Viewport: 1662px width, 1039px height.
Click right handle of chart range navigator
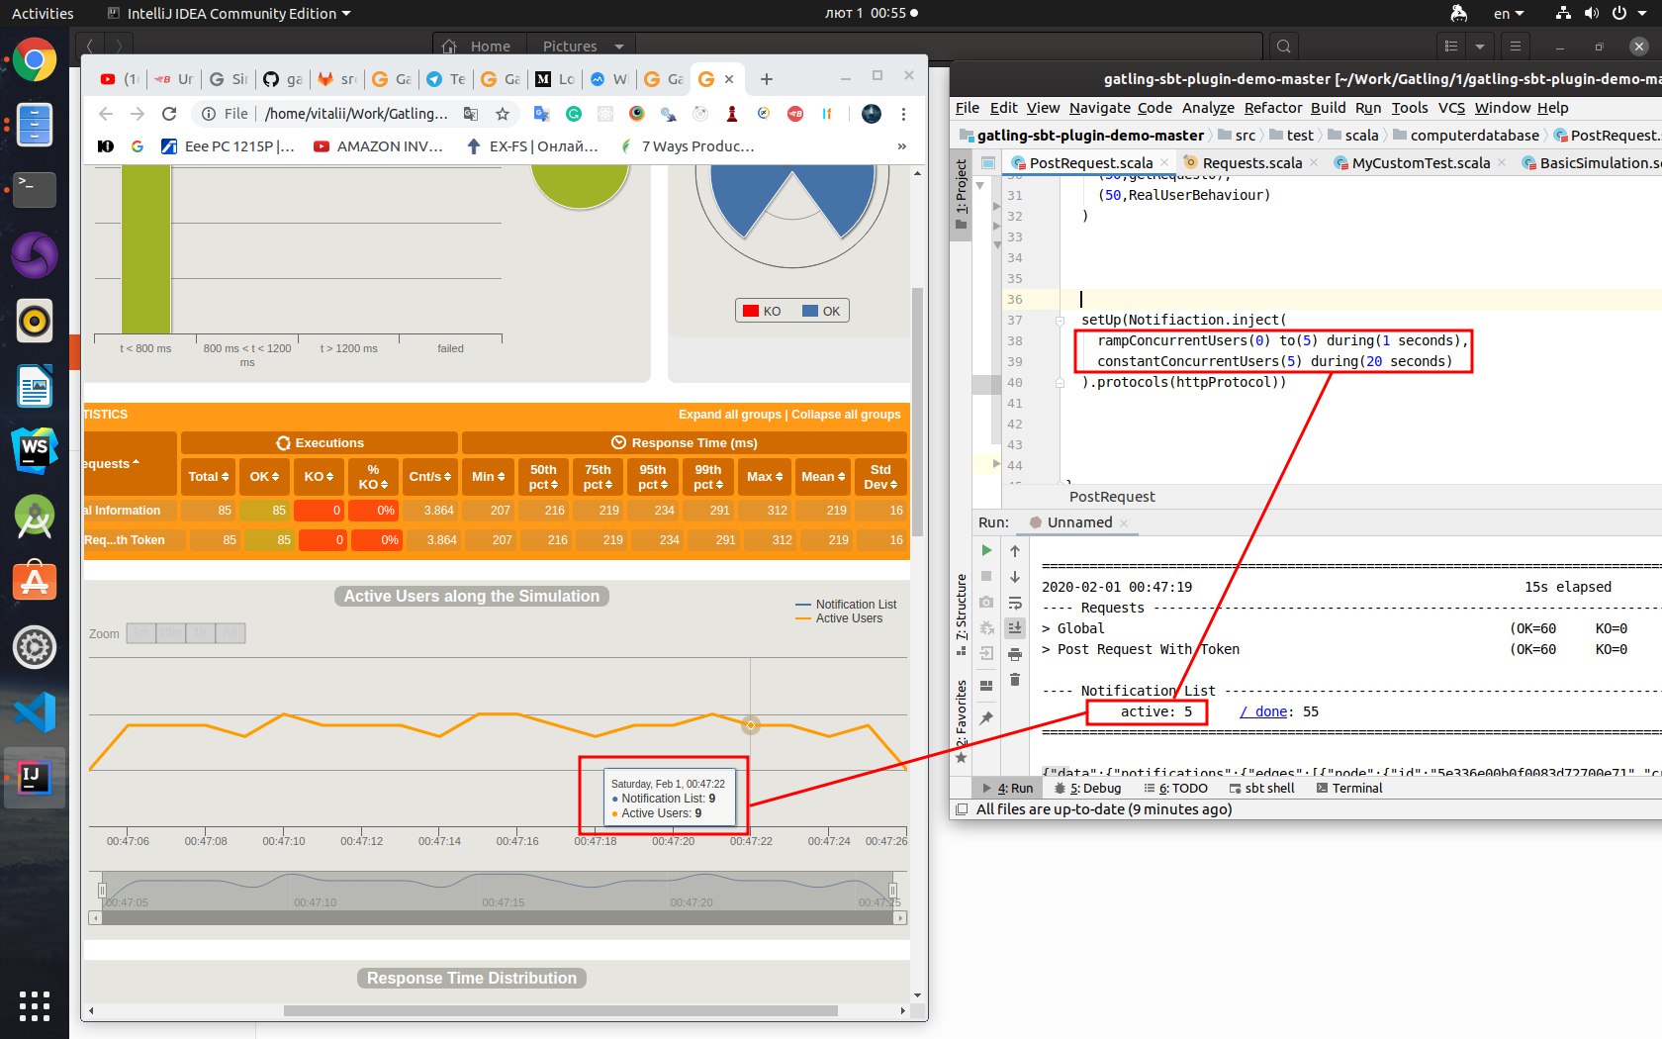click(x=892, y=891)
